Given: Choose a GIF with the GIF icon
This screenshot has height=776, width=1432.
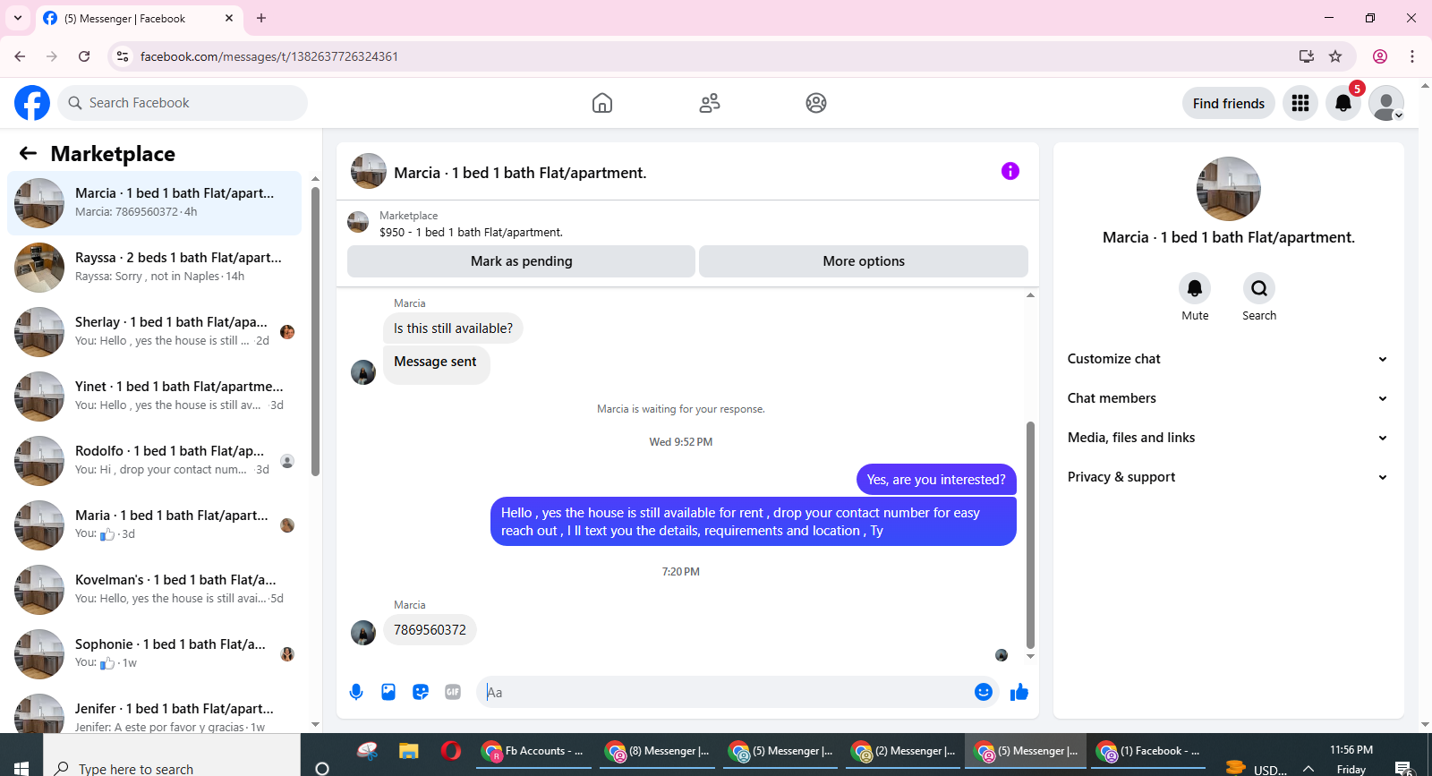Looking at the screenshot, I should click(x=453, y=692).
